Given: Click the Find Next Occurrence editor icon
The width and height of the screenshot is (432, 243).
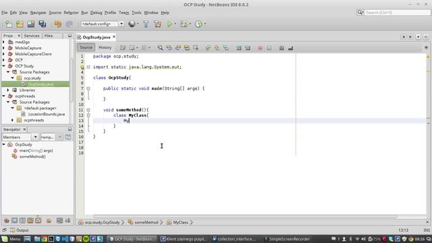Looking at the screenshot, I should point(178,48).
